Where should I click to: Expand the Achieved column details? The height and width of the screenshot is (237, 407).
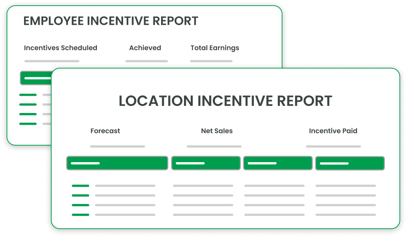coord(145,48)
